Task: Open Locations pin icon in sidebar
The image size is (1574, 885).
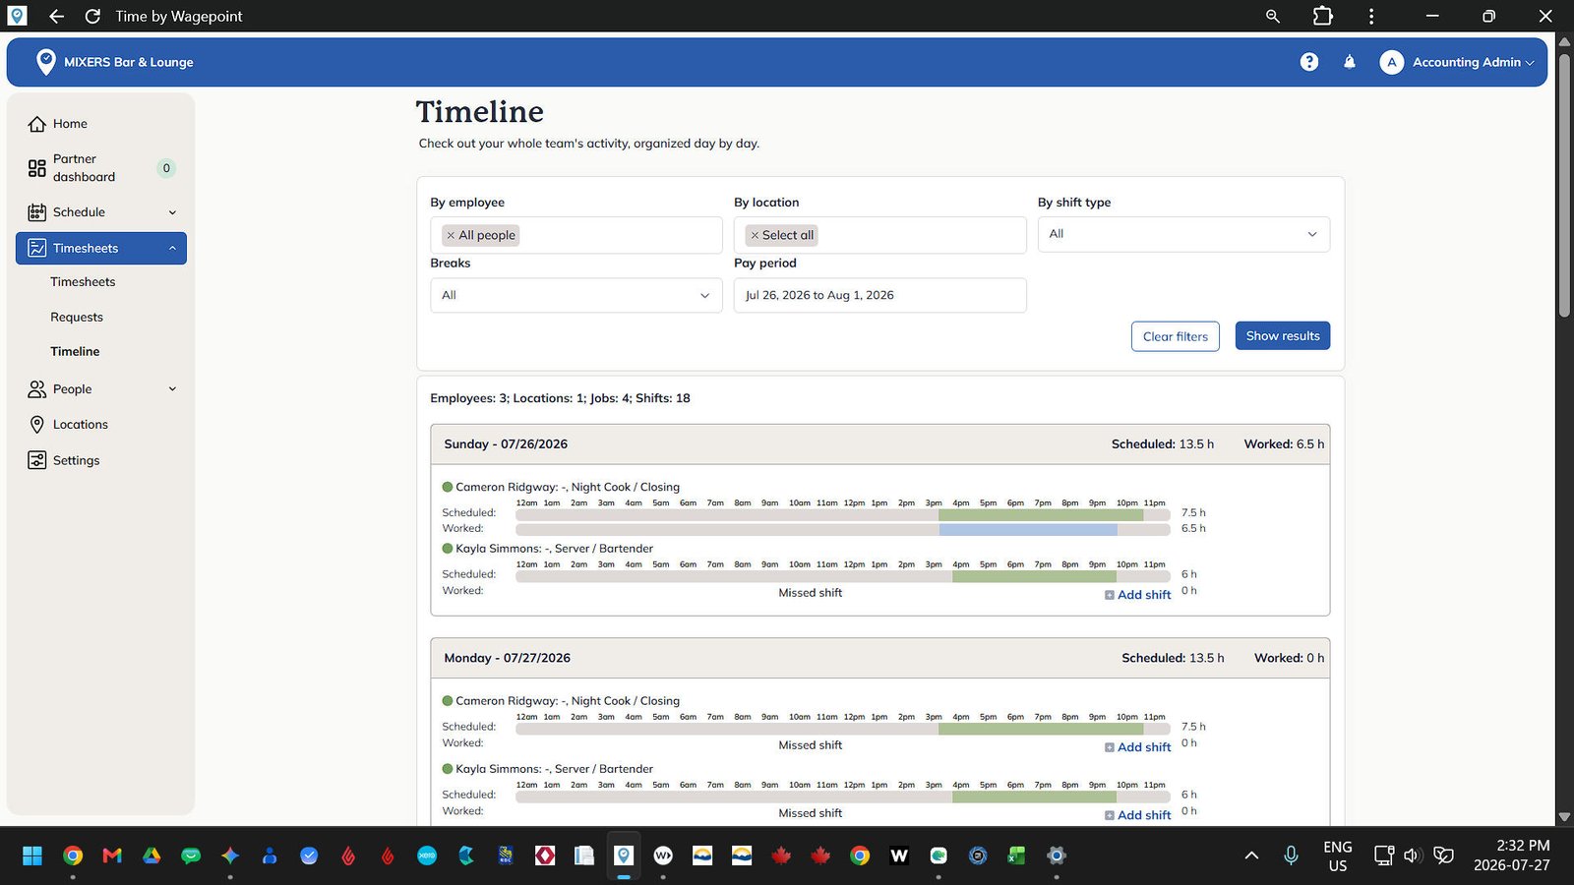Action: tap(37, 425)
